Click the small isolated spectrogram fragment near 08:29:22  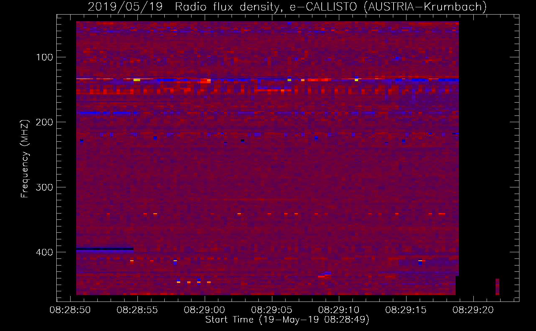pos(497,287)
